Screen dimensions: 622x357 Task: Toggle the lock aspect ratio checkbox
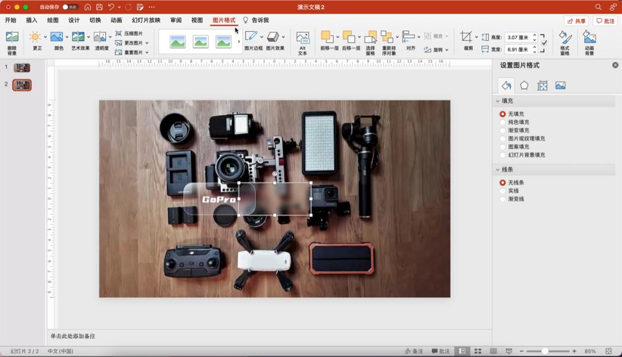pyautogui.click(x=544, y=43)
